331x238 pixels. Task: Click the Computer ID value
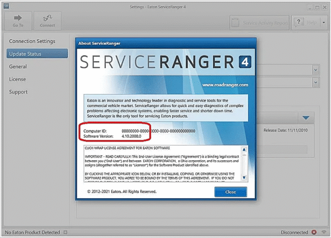point(158,131)
